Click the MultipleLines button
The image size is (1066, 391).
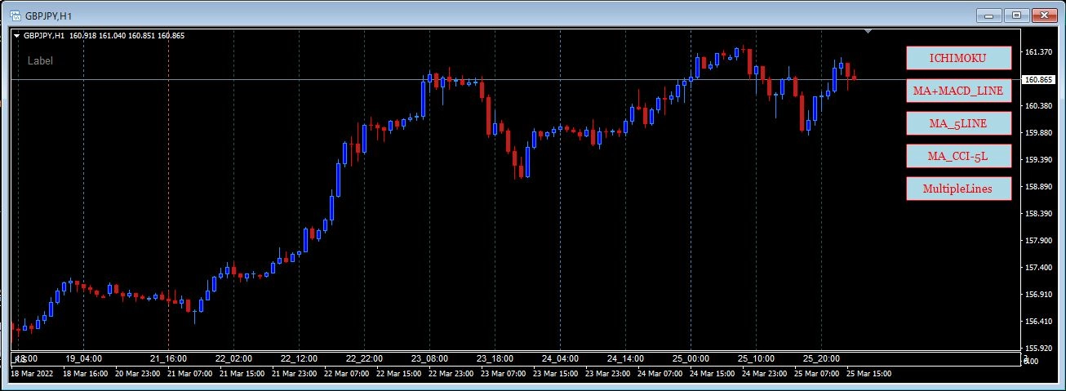pos(959,189)
